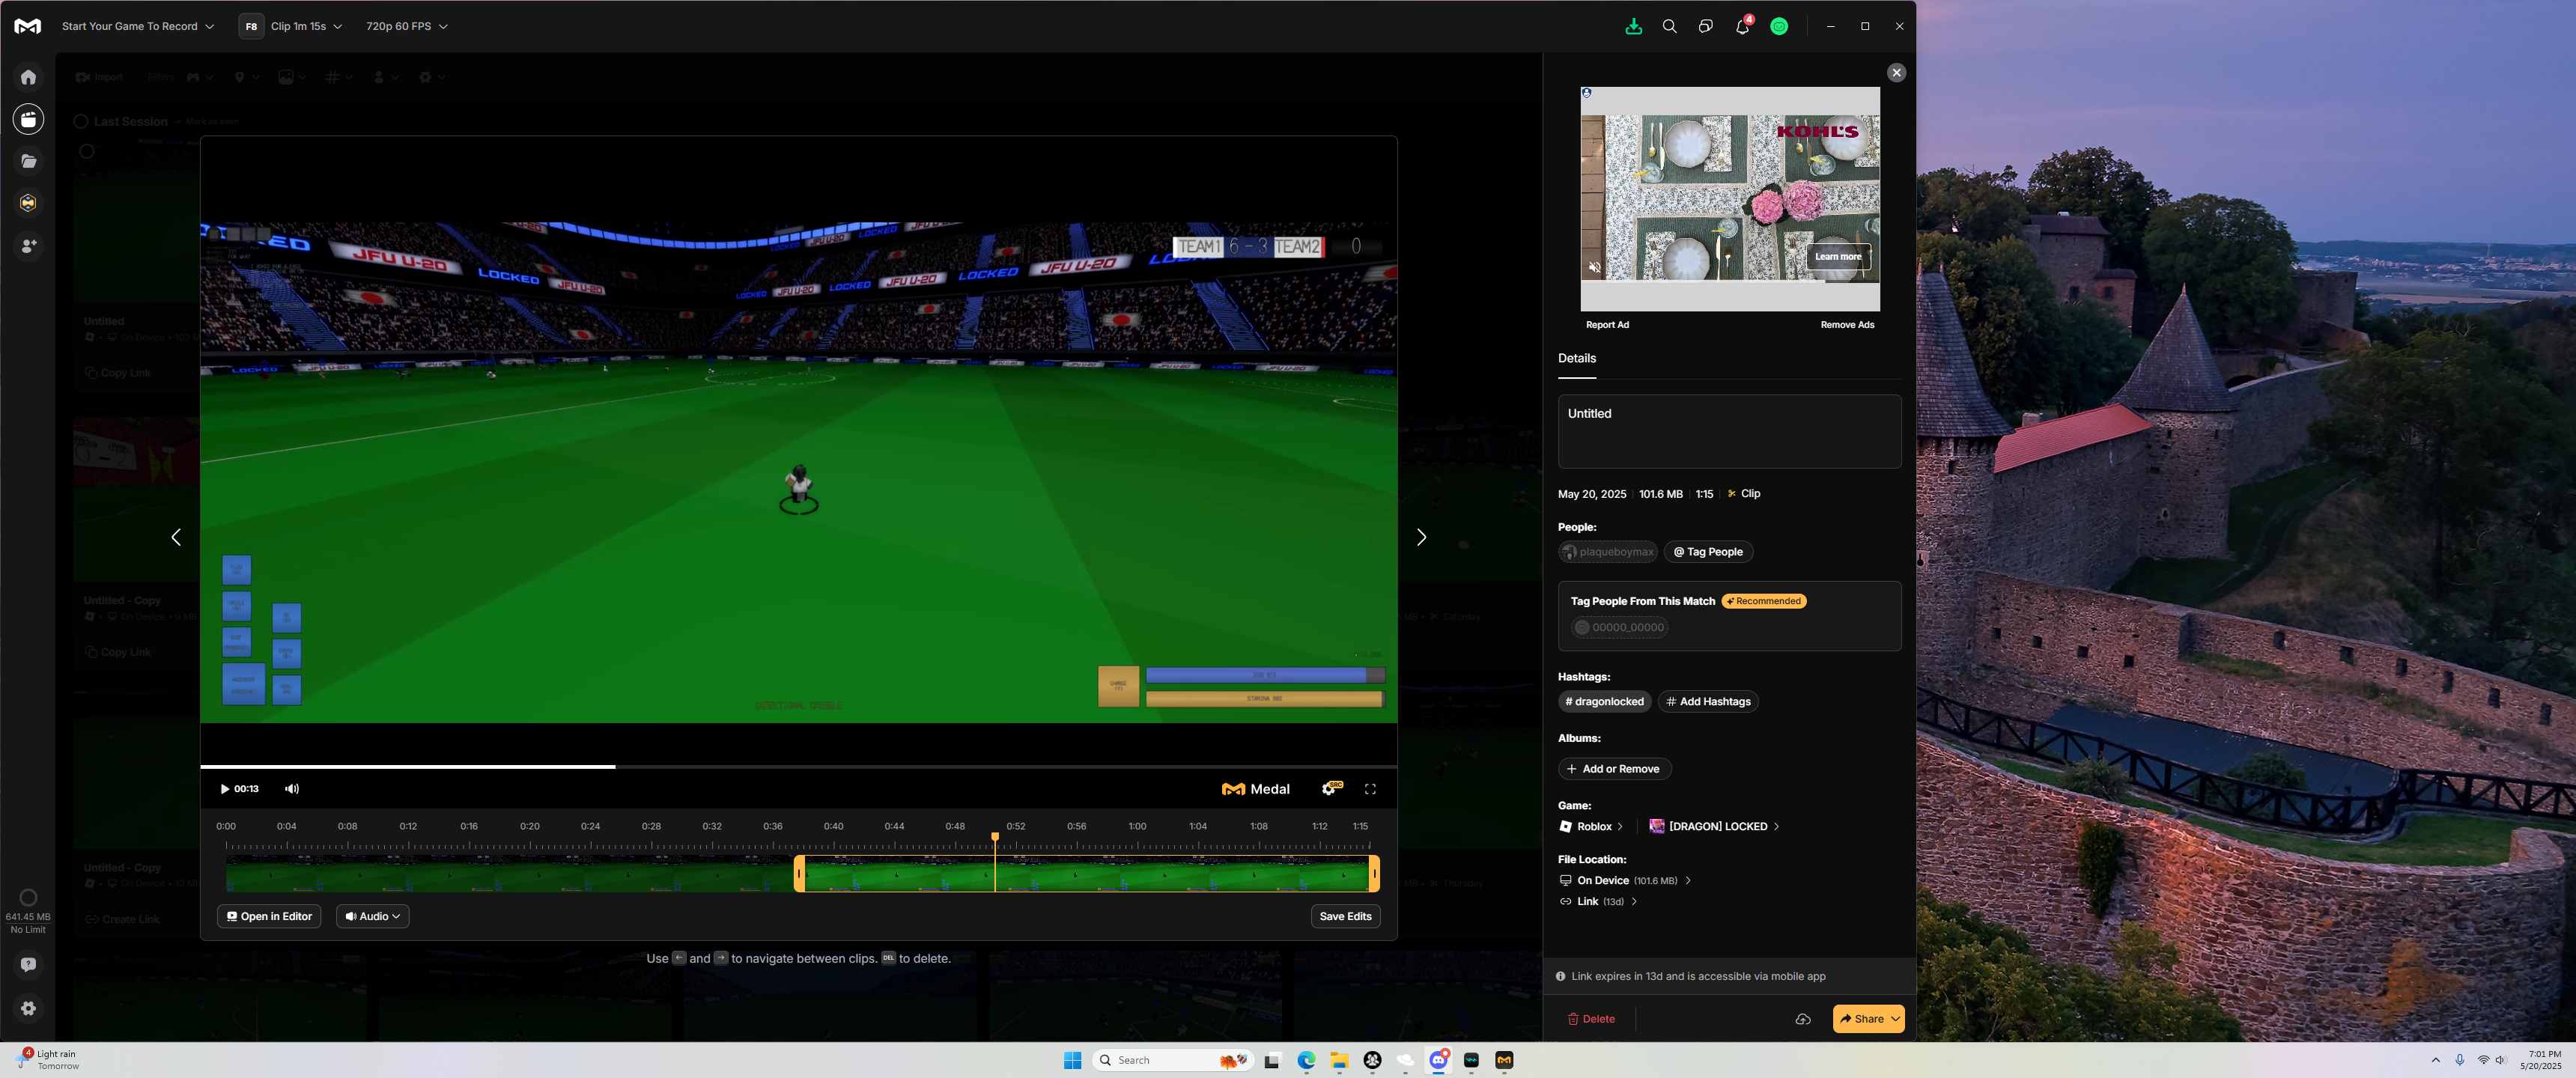Open the Audio dropdown under the timeline
This screenshot has width=2576, height=1078.
coord(372,916)
